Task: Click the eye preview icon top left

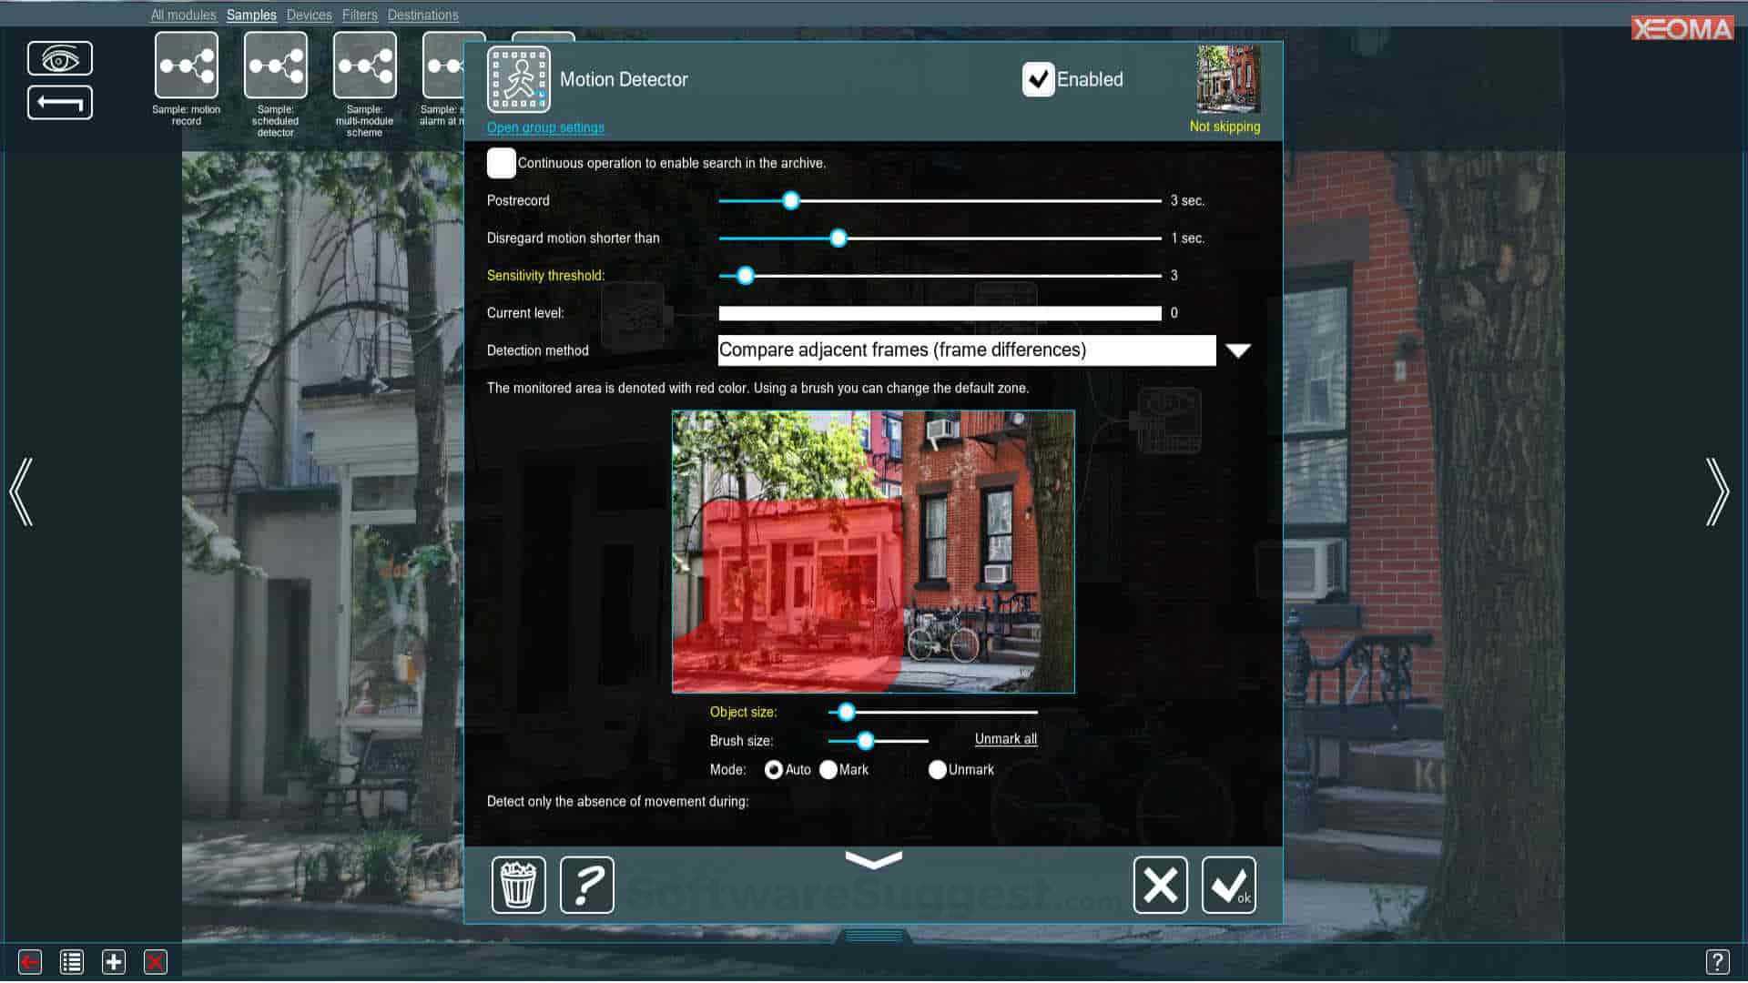Action: pos(60,57)
